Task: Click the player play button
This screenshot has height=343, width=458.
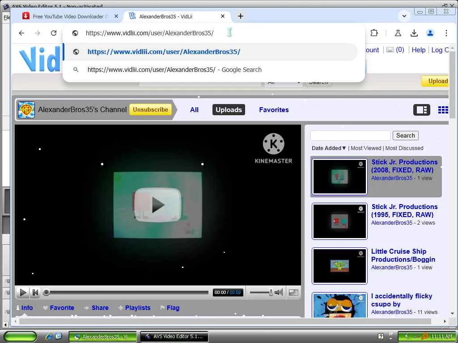Action: tap(22, 292)
